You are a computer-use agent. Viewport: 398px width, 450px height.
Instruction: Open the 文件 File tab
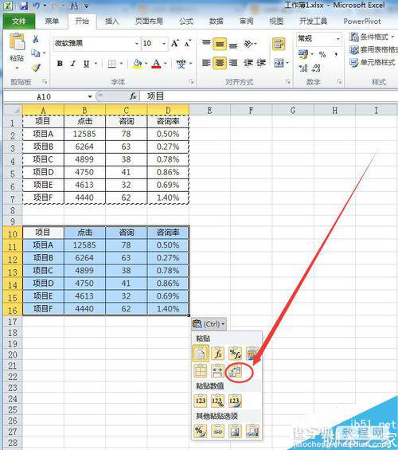[x=19, y=21]
